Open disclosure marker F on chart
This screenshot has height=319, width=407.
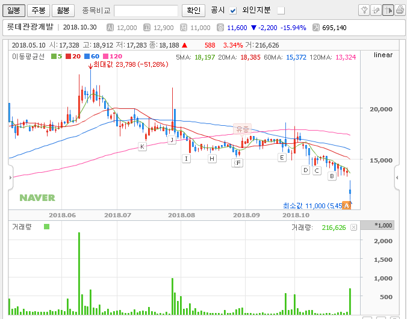coord(238,163)
